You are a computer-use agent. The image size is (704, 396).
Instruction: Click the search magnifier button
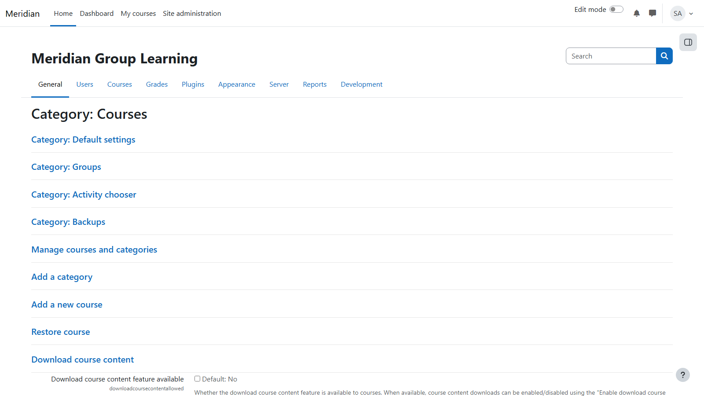click(x=664, y=56)
